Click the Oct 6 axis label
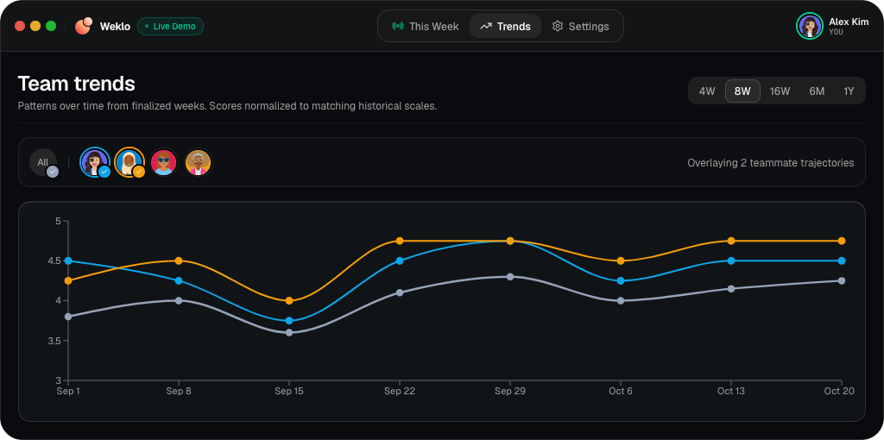884x440 pixels. [620, 391]
